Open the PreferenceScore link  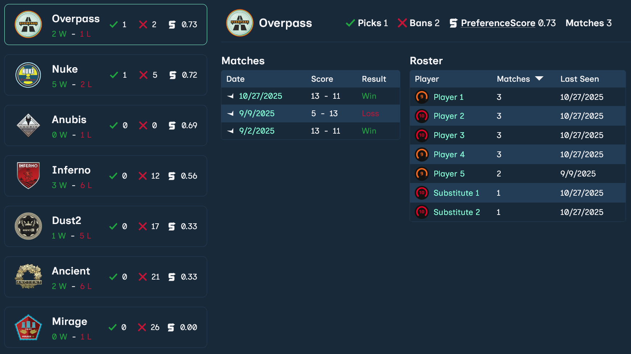pyautogui.click(x=497, y=23)
